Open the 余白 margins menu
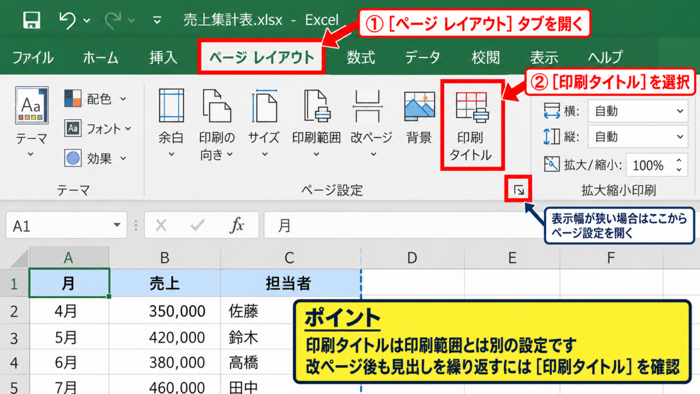 pyautogui.click(x=171, y=123)
